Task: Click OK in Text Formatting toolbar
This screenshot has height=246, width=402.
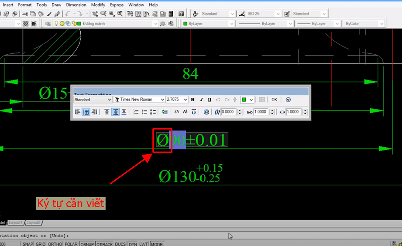Action: click(x=274, y=100)
